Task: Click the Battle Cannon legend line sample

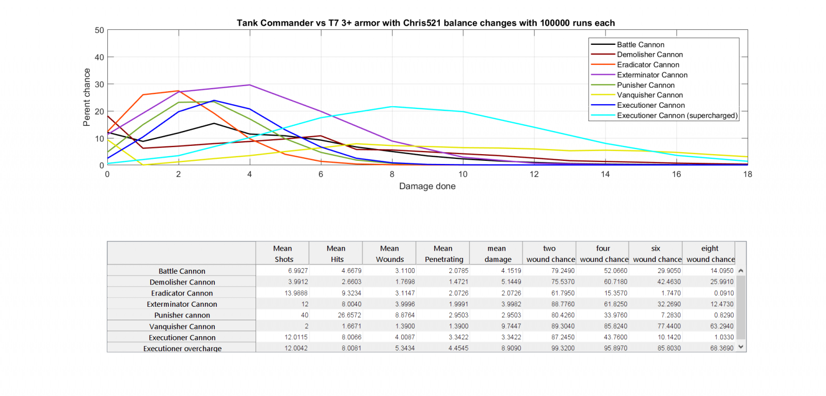Action: click(602, 45)
